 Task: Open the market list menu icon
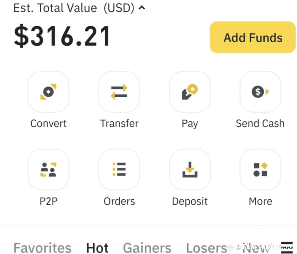point(287,247)
